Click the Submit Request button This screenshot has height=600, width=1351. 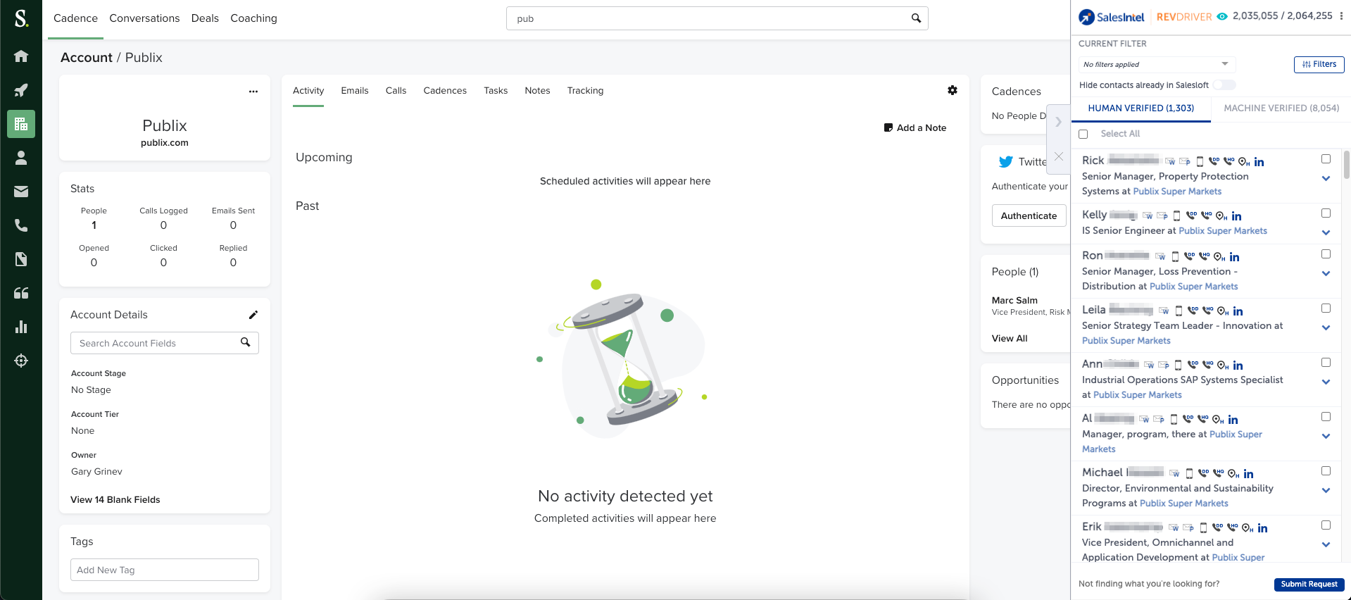(x=1309, y=584)
